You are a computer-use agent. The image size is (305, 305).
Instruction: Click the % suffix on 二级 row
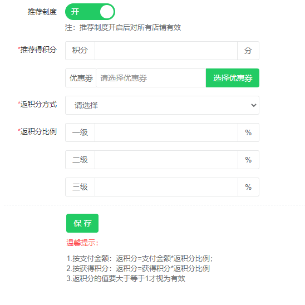click(x=248, y=160)
